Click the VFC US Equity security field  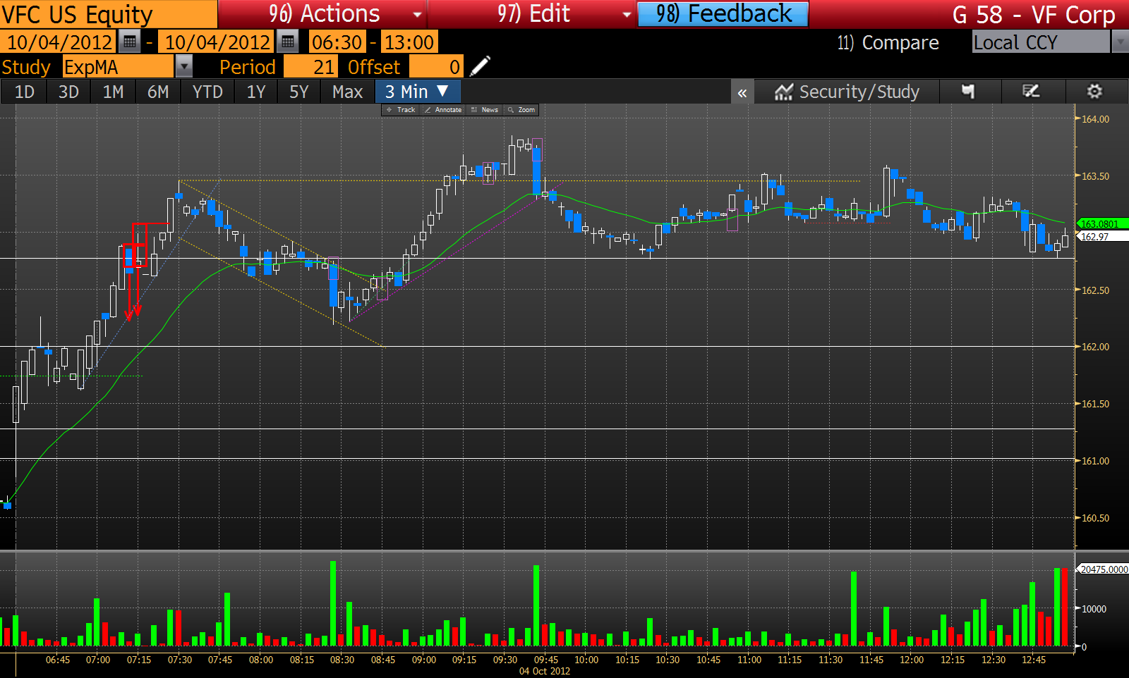pos(109,14)
